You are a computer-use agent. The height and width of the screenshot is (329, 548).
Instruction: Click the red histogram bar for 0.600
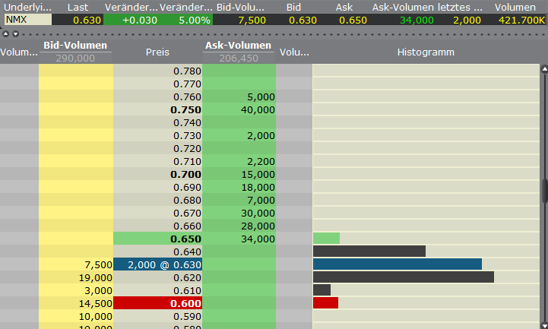tap(325, 302)
